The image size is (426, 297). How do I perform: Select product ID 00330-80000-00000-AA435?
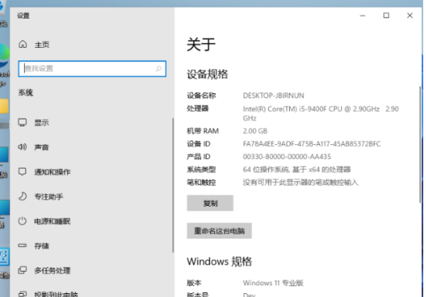[x=287, y=157]
